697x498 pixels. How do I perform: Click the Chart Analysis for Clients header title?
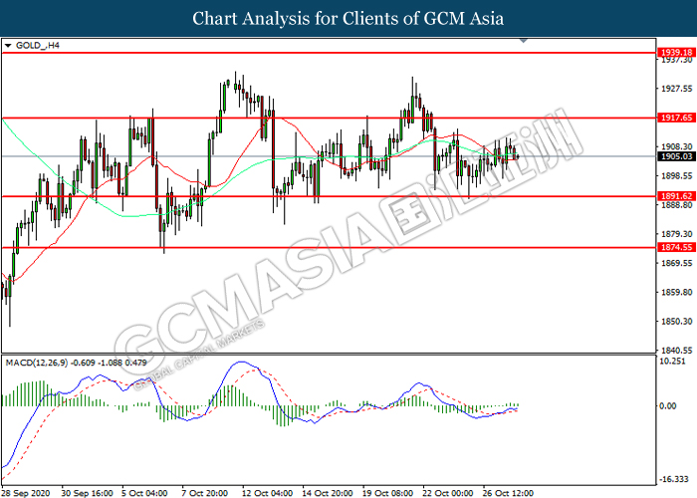[x=348, y=18]
